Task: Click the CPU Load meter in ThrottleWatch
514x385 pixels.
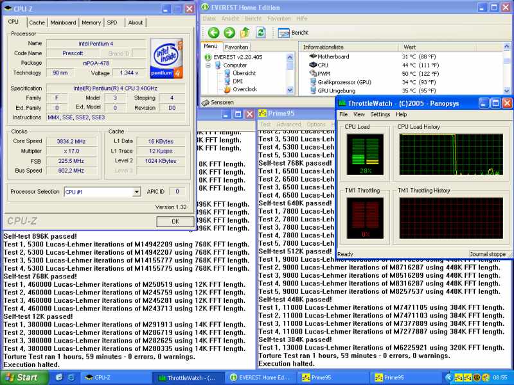Action: tap(365, 154)
